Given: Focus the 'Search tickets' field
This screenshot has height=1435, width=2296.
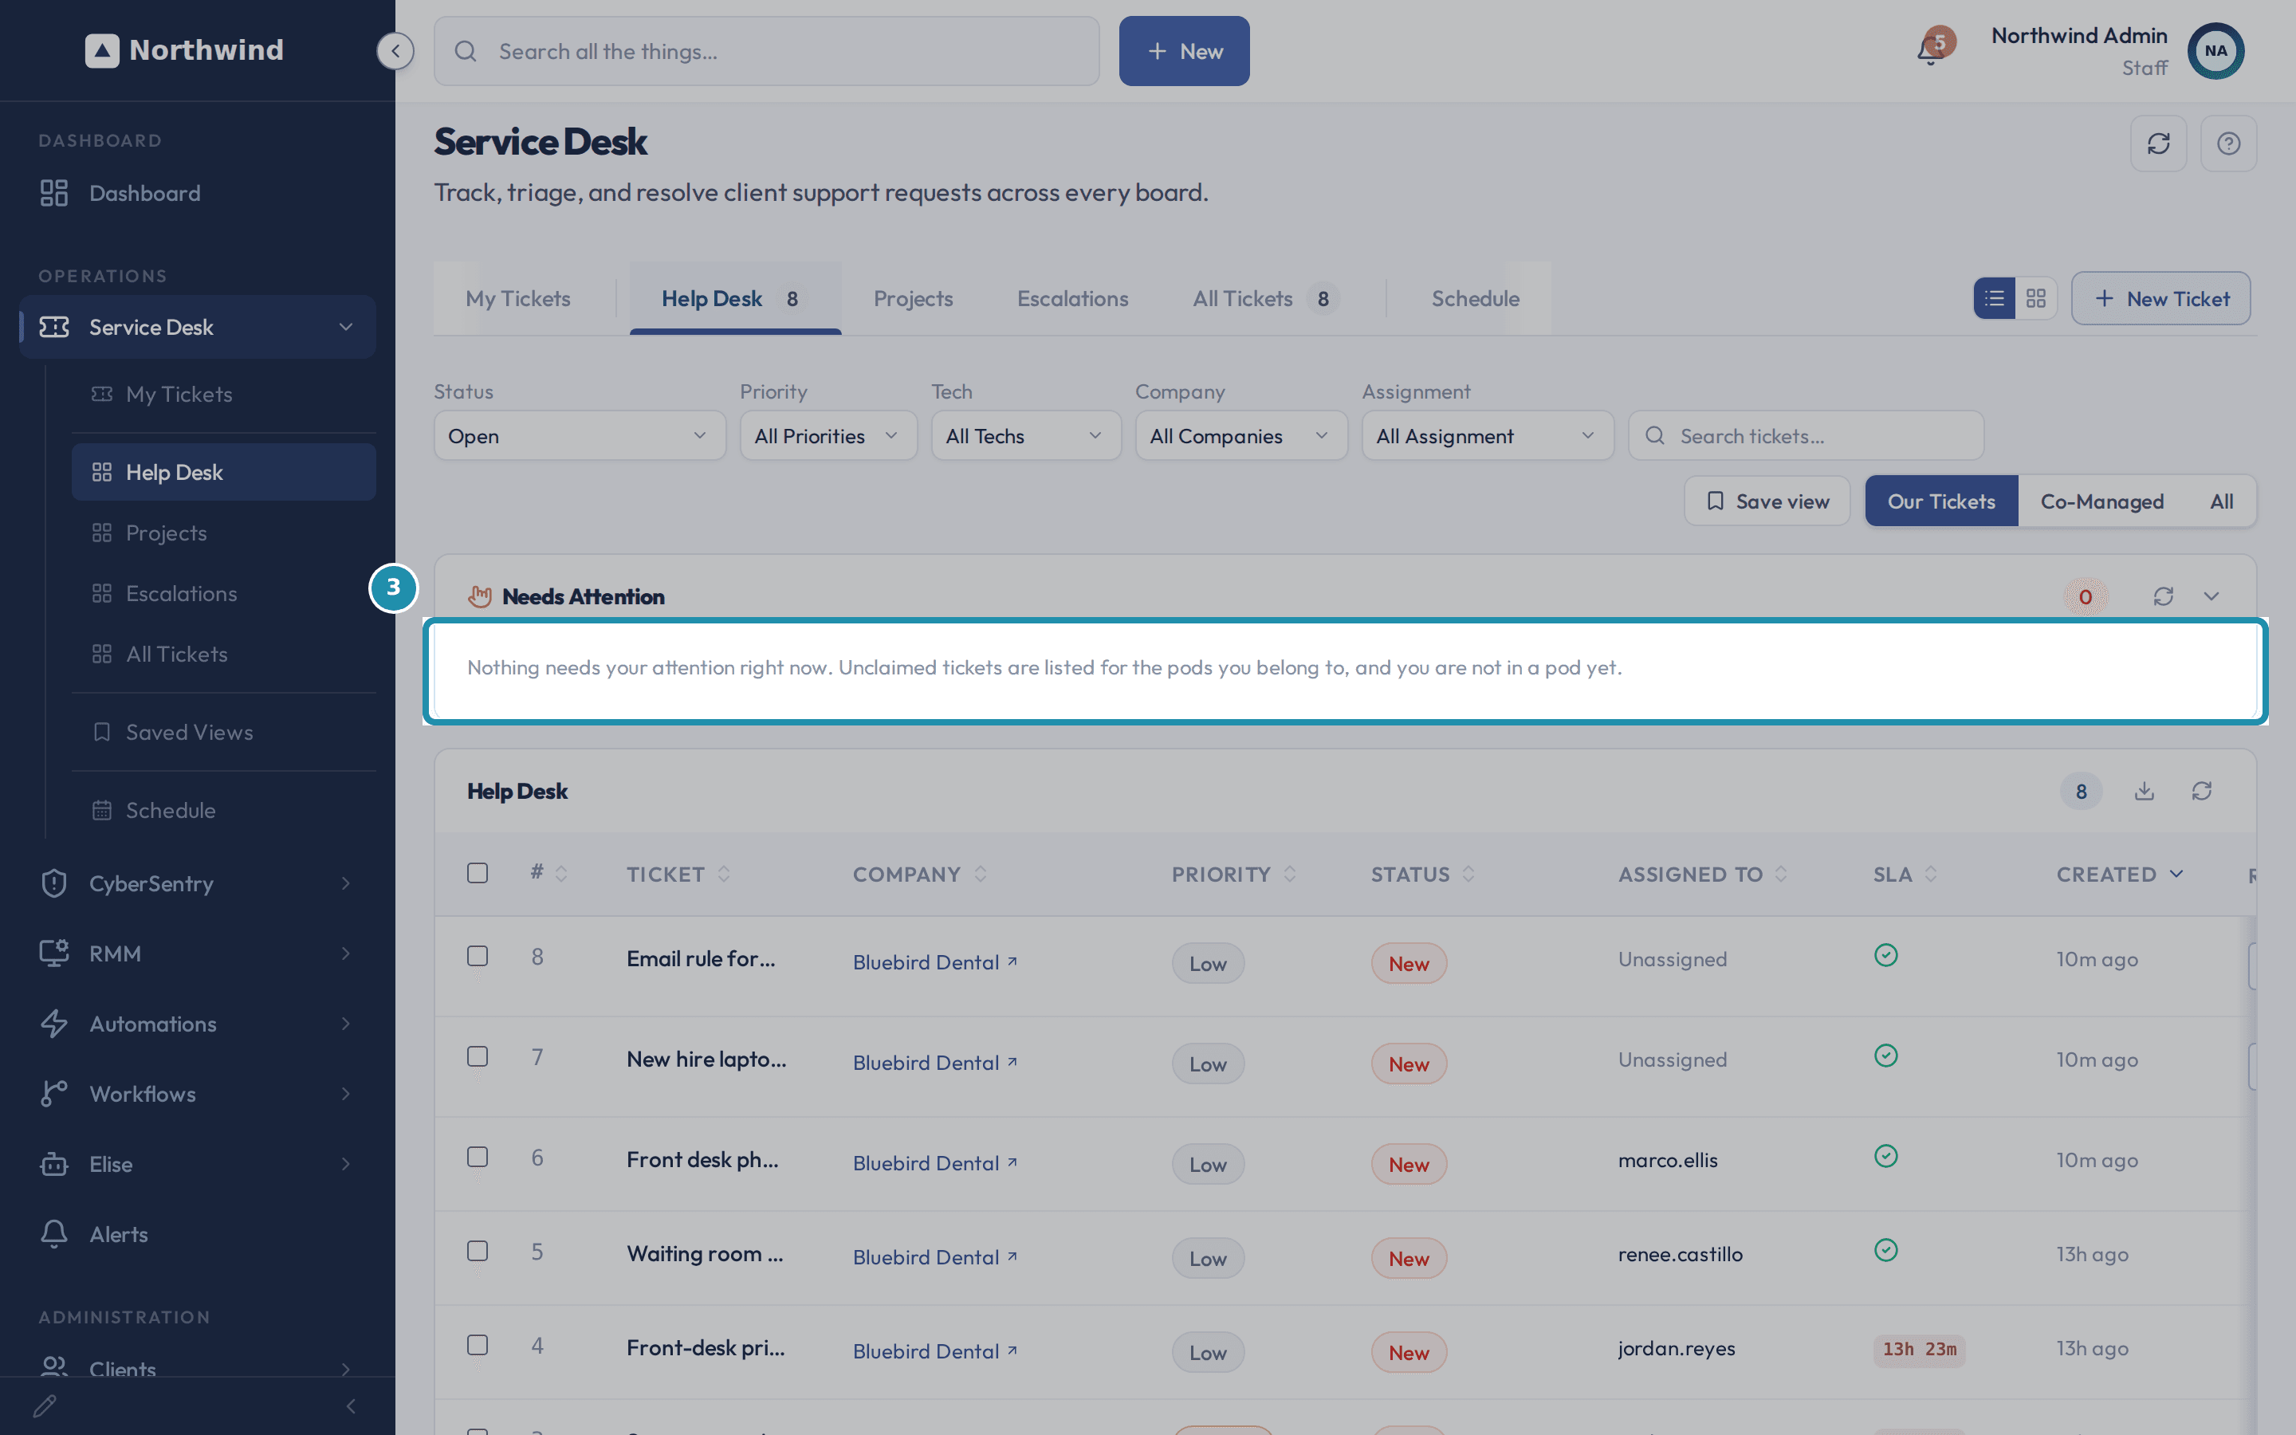Looking at the screenshot, I should click(1806, 435).
